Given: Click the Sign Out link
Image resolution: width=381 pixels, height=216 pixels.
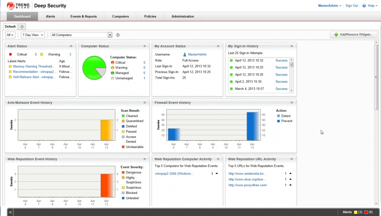Looking at the screenshot, I should [x=351, y=6].
